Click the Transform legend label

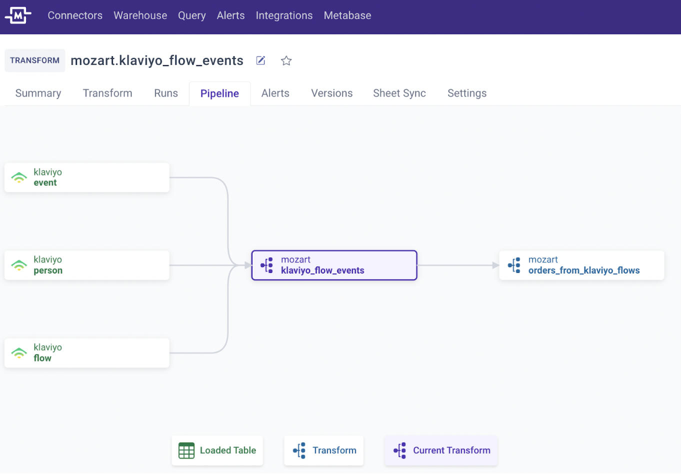(x=334, y=450)
